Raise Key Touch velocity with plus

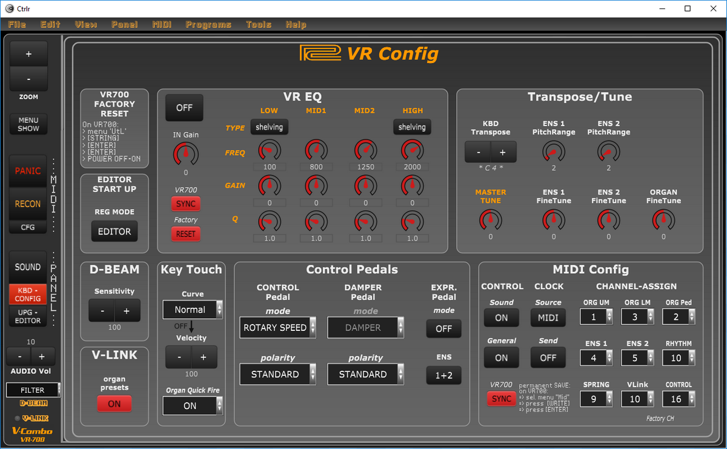click(x=204, y=358)
